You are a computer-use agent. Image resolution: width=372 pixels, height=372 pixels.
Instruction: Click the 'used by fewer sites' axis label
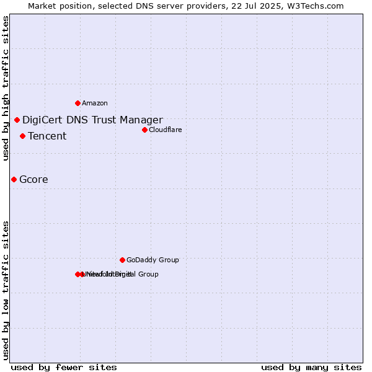coord(64,368)
